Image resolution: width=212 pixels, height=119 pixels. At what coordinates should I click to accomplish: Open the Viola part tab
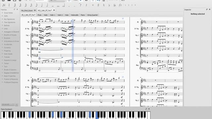67,15
